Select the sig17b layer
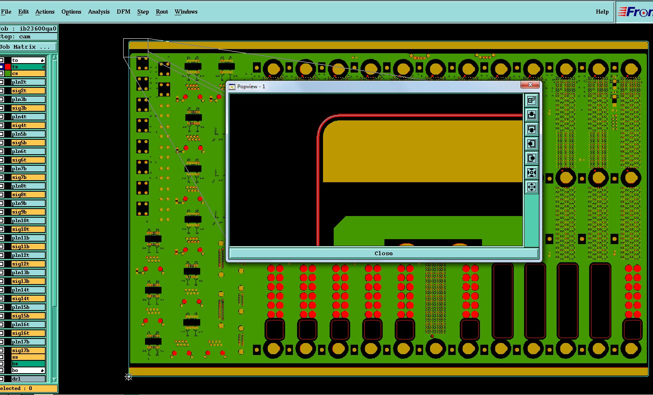 click(x=28, y=350)
